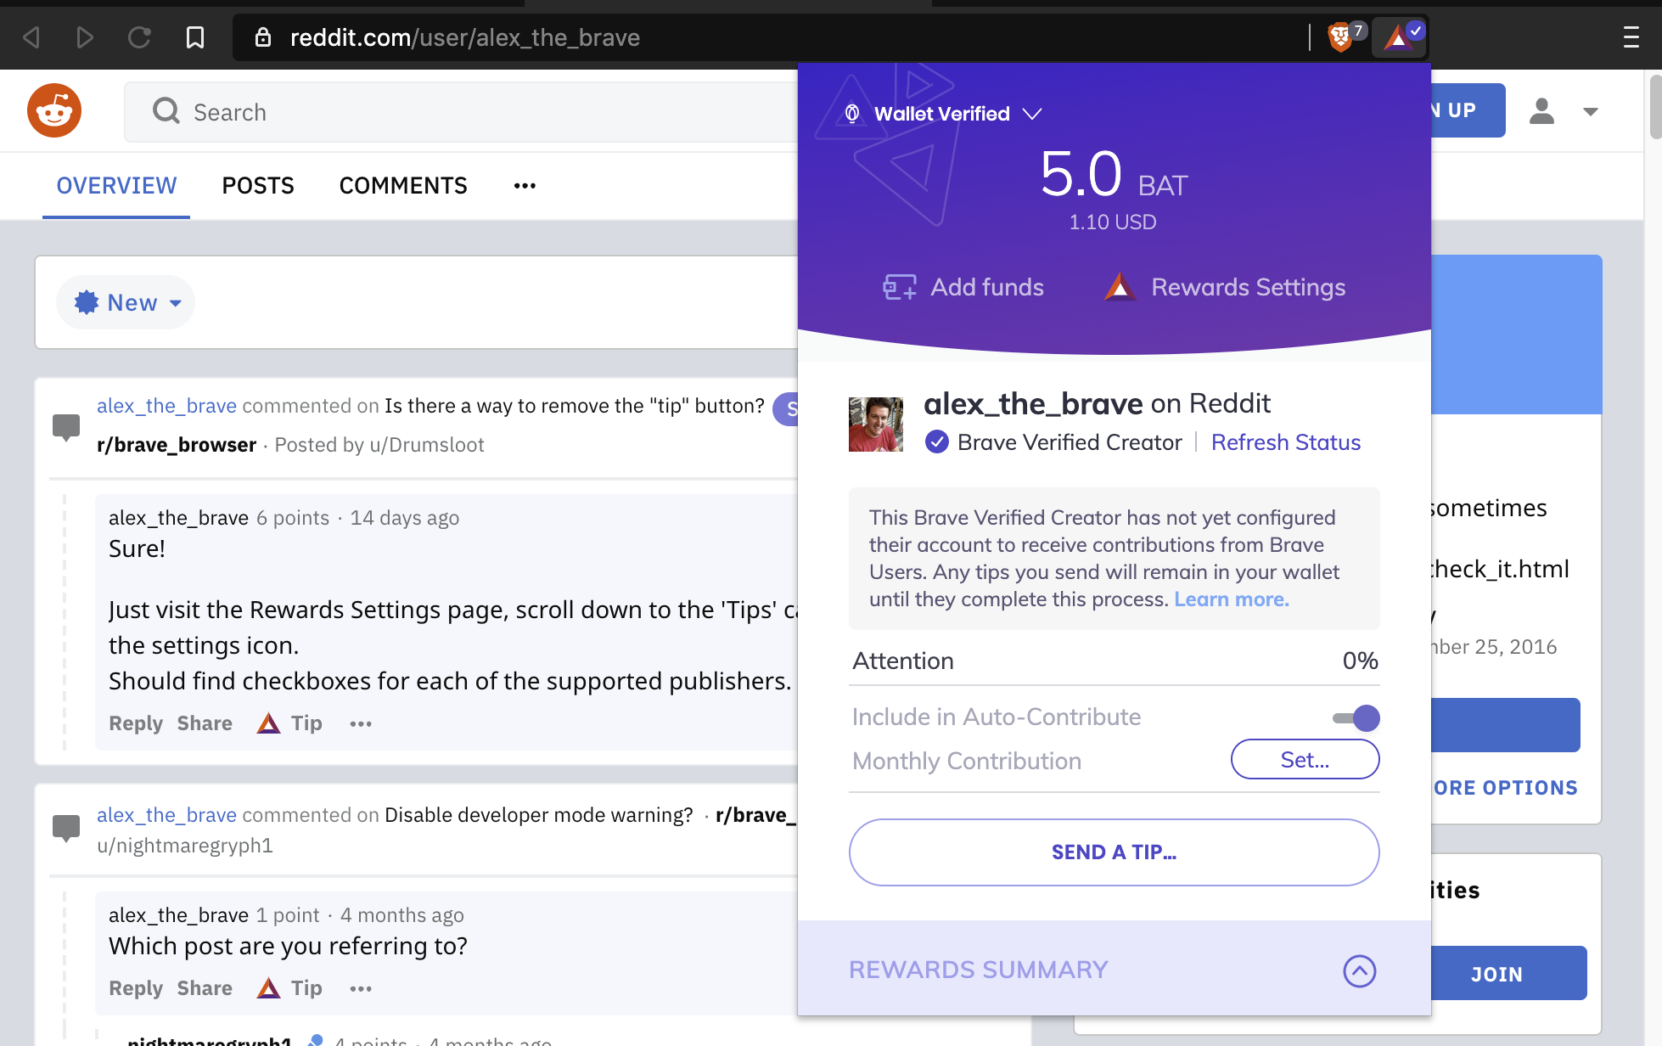Click the Sign Up button
The image size is (1662, 1046).
1468,110
